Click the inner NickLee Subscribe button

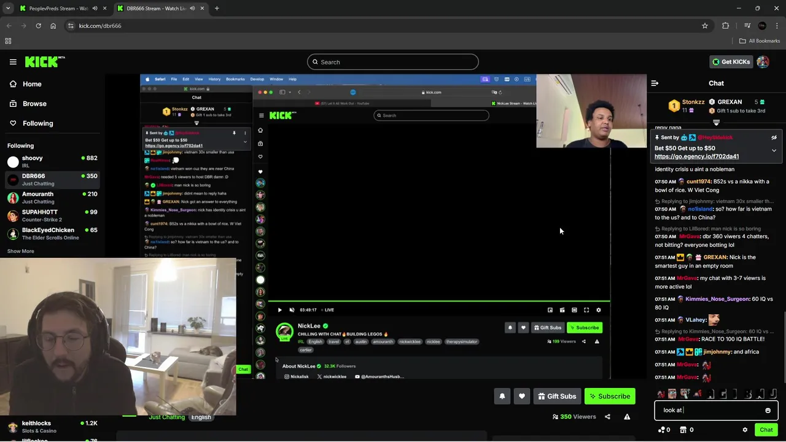[584, 328]
